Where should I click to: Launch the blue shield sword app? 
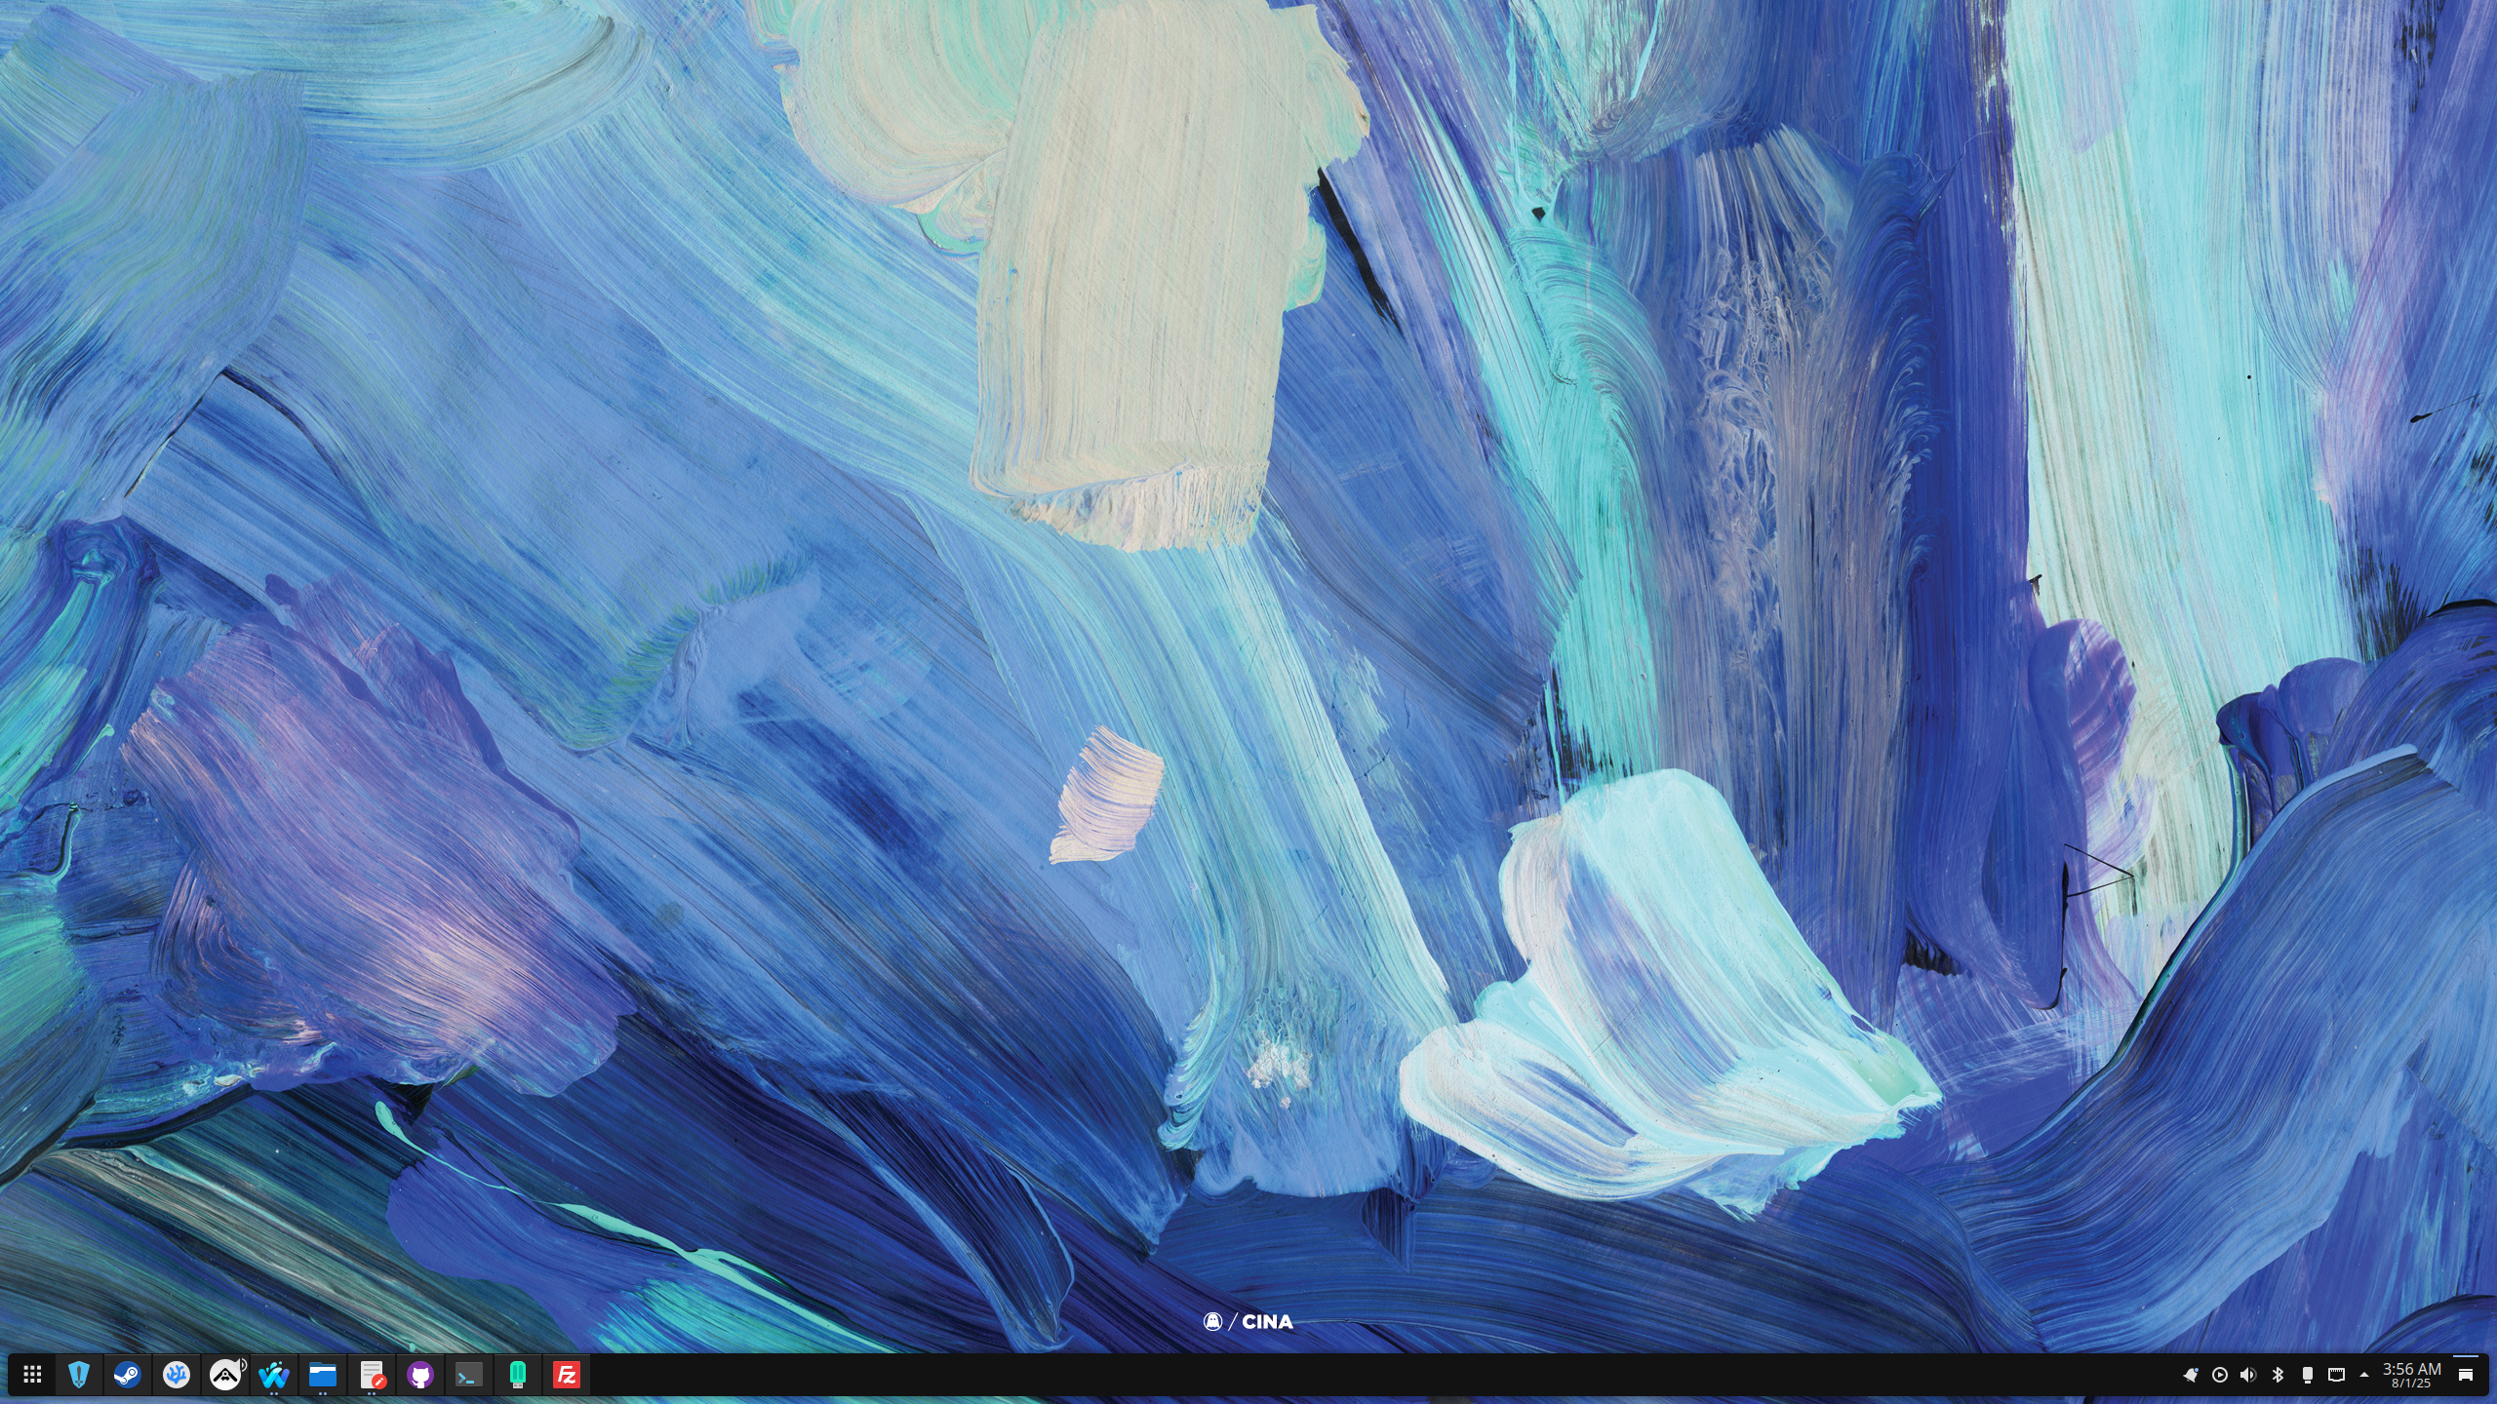[x=79, y=1375]
